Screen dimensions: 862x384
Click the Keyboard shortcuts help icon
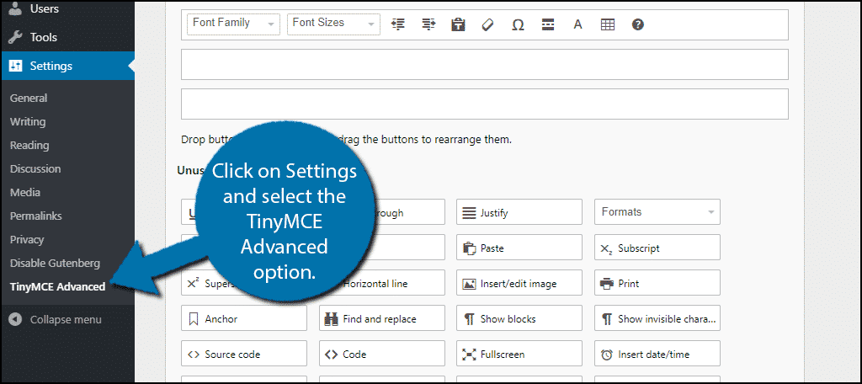[638, 24]
